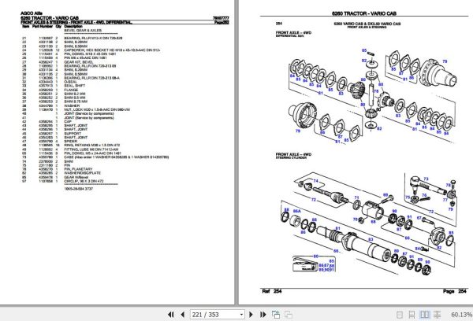Click the FRONT AXLE - 4WD differential heading
Viewport: 473px width, 321px height.
click(x=293, y=32)
